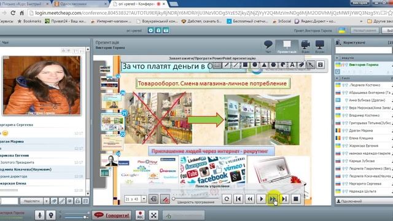Click the slide 21 thumbnail
This screenshot has height=221, width=393.
(x=113, y=122)
